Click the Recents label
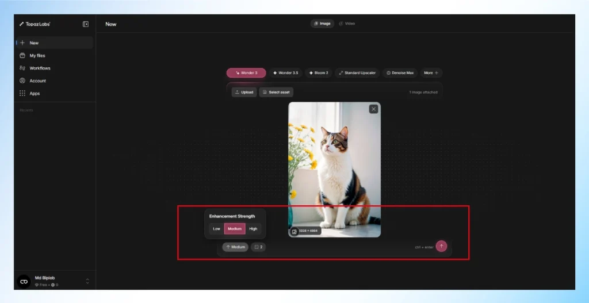 26,110
